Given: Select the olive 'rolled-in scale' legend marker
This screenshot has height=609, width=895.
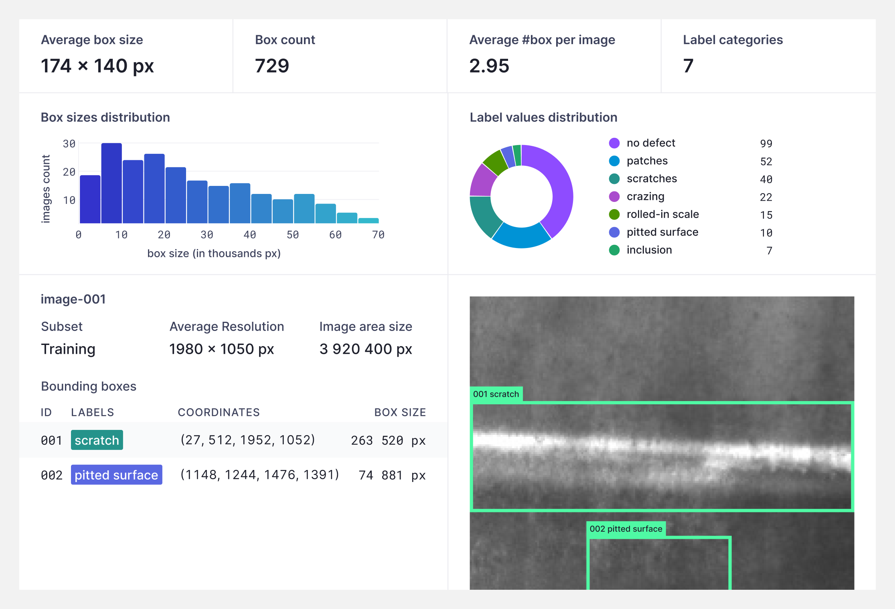Looking at the screenshot, I should click(614, 214).
